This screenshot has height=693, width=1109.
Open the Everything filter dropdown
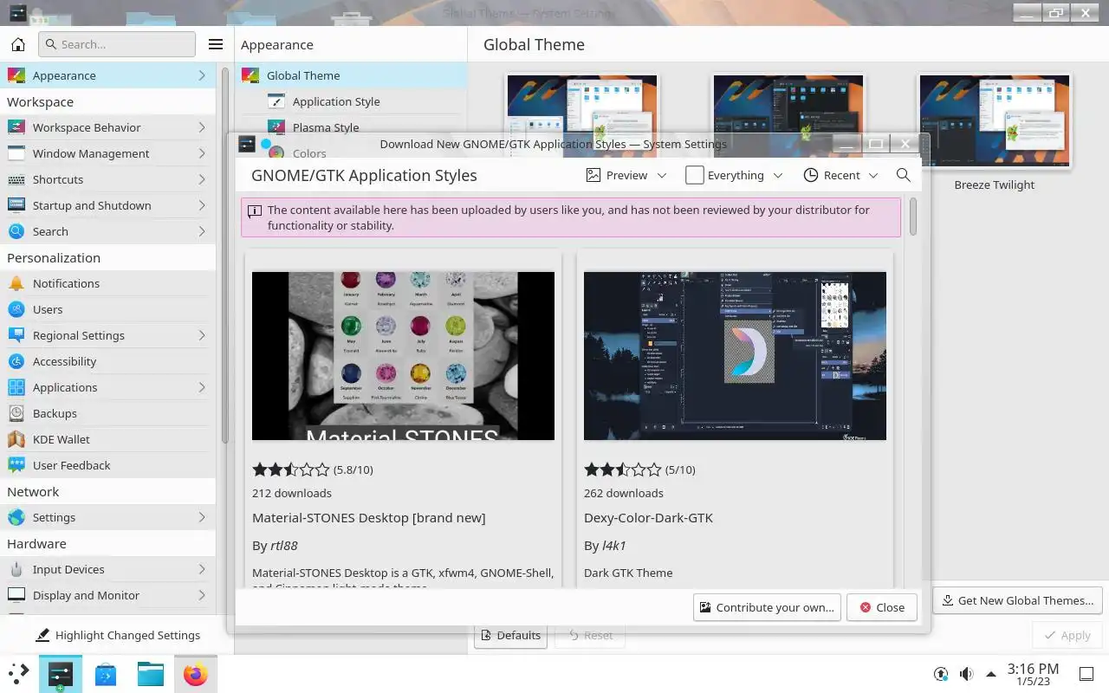coord(734,175)
